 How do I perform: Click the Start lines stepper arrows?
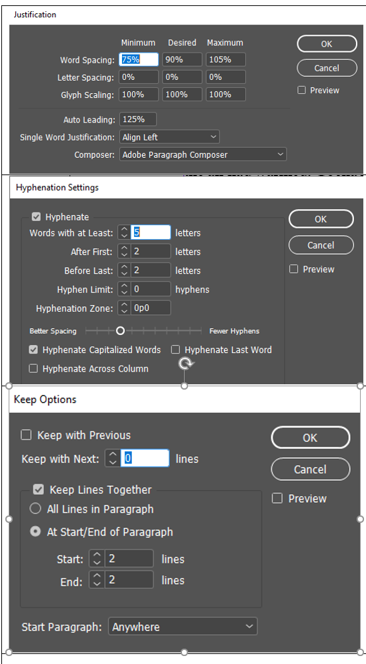[x=97, y=559]
